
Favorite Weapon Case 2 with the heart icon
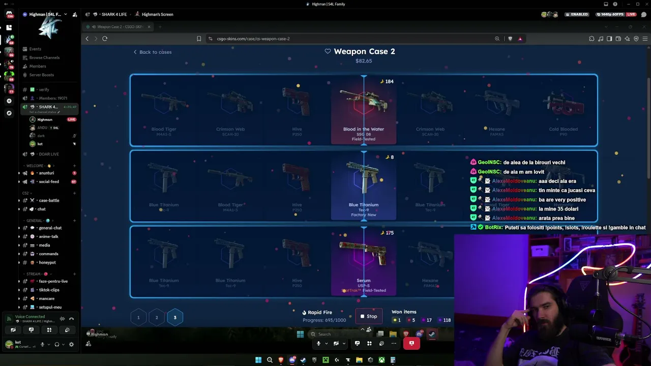(328, 51)
